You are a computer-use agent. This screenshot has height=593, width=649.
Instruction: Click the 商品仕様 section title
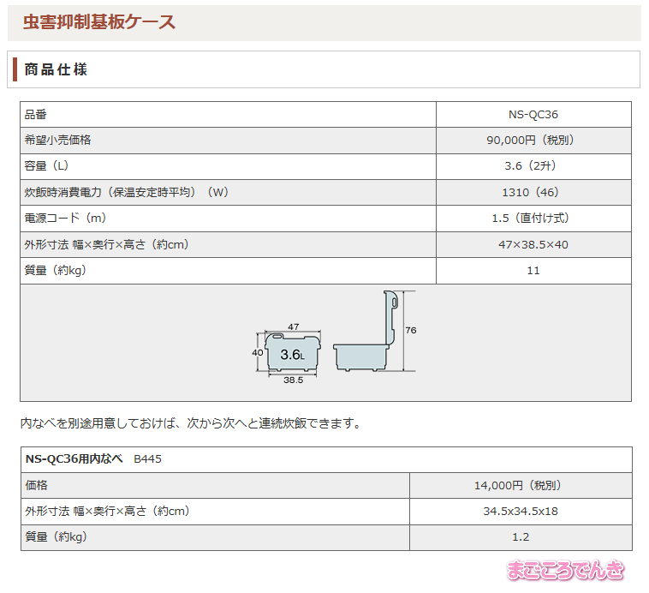[56, 69]
